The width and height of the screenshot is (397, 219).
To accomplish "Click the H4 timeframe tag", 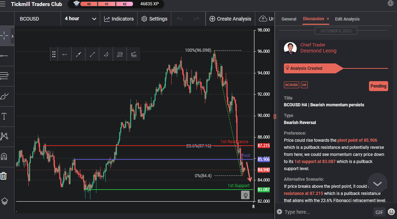I will coord(304,85).
